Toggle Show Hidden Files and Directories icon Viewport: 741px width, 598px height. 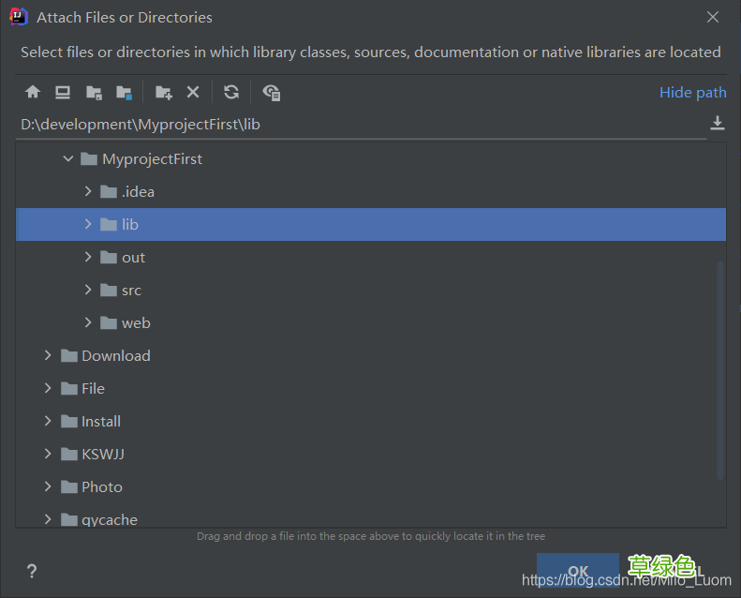272,92
